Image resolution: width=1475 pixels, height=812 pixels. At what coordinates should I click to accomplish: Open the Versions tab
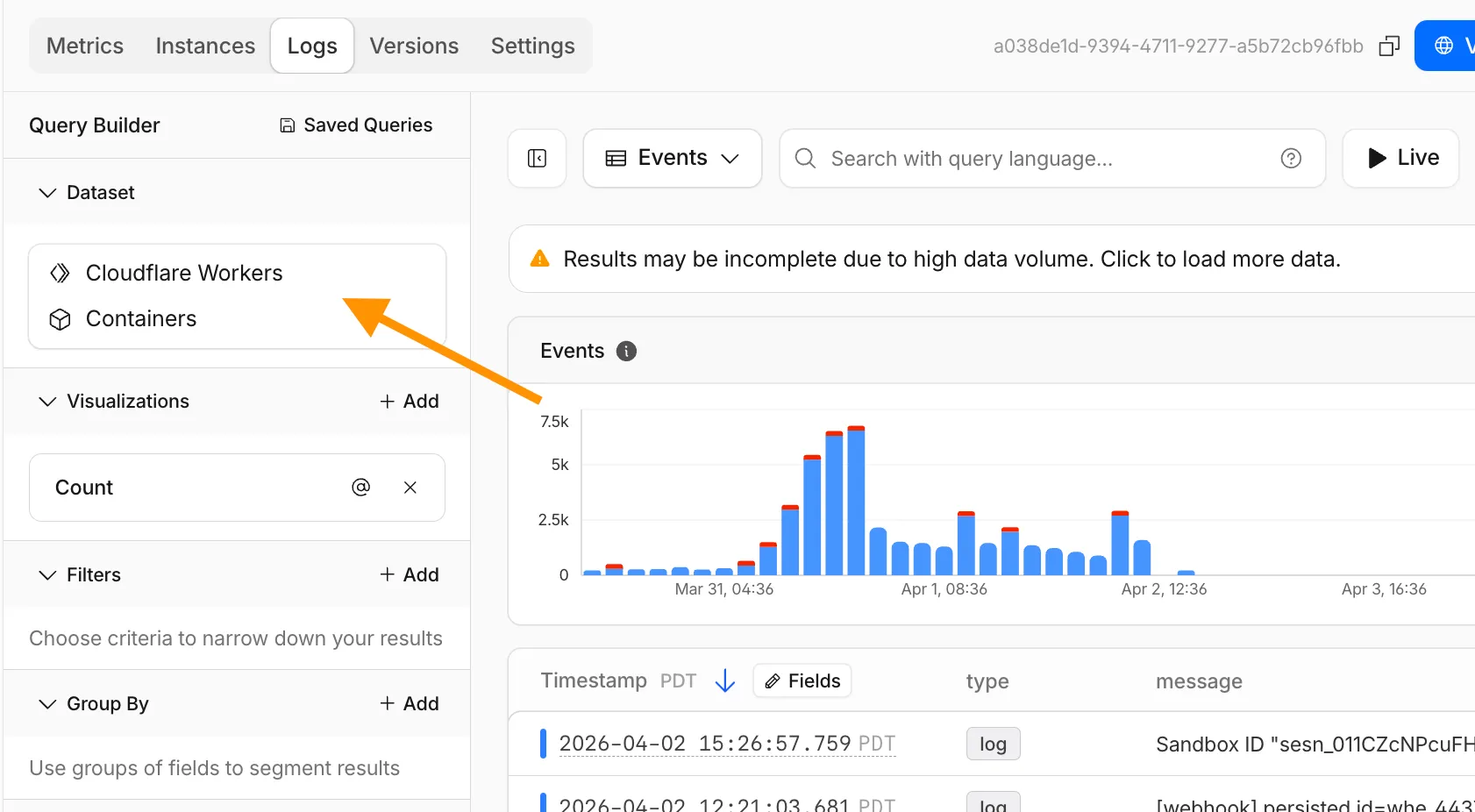[414, 46]
